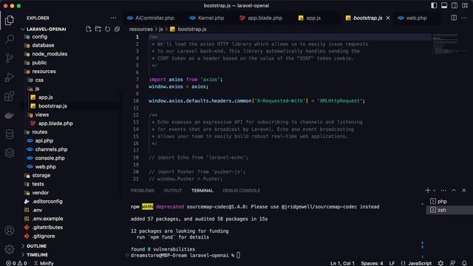Show the DEBUG CONSOLE panel tab
The width and height of the screenshot is (473, 266).
pyautogui.click(x=242, y=191)
